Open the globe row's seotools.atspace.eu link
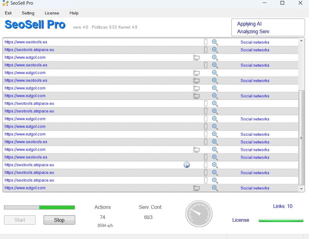The width and height of the screenshot is (309, 239). [x=29, y=165]
